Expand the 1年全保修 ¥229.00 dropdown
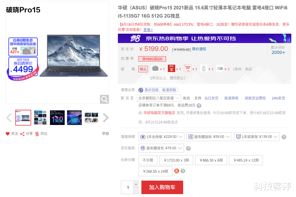296x197 pixels. [161, 137]
